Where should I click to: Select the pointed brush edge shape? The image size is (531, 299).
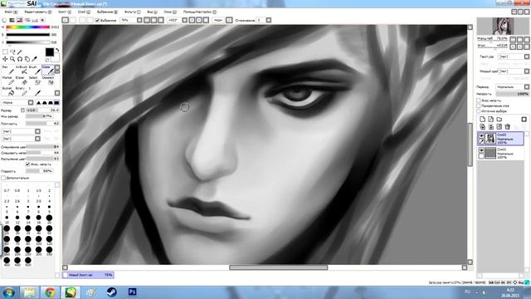tap(38, 102)
